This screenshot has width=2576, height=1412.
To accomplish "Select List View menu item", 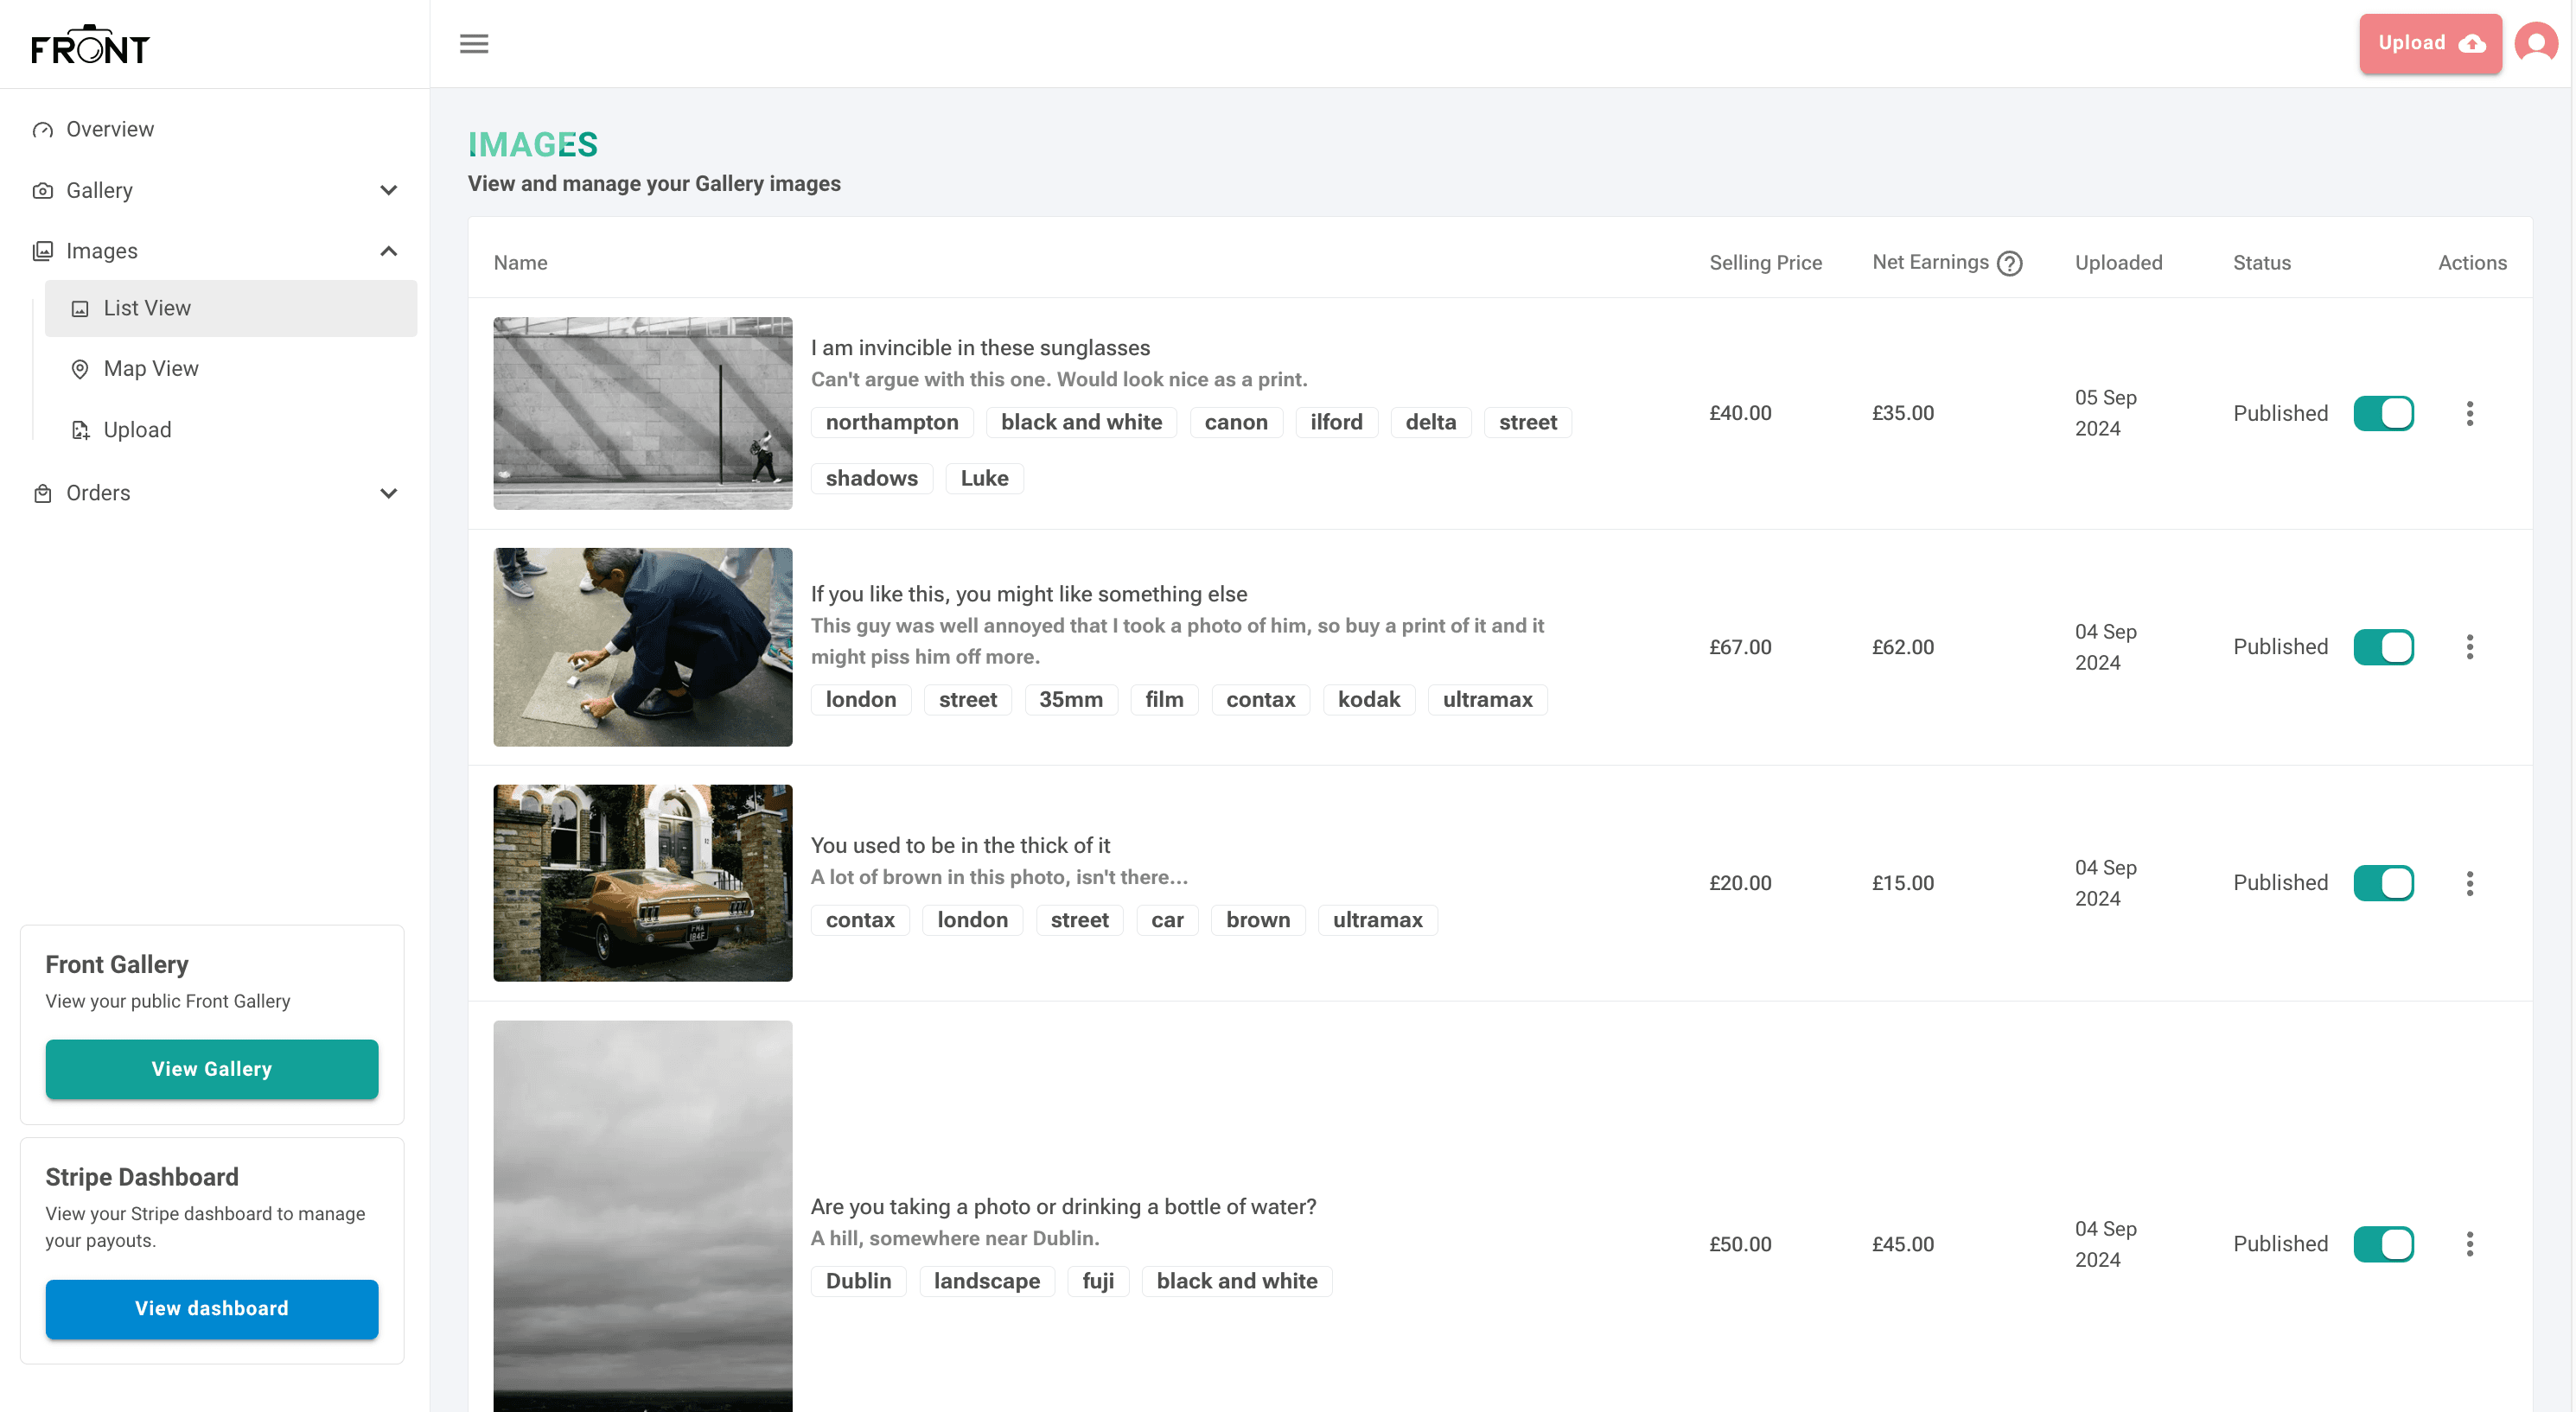I will click(x=231, y=309).
